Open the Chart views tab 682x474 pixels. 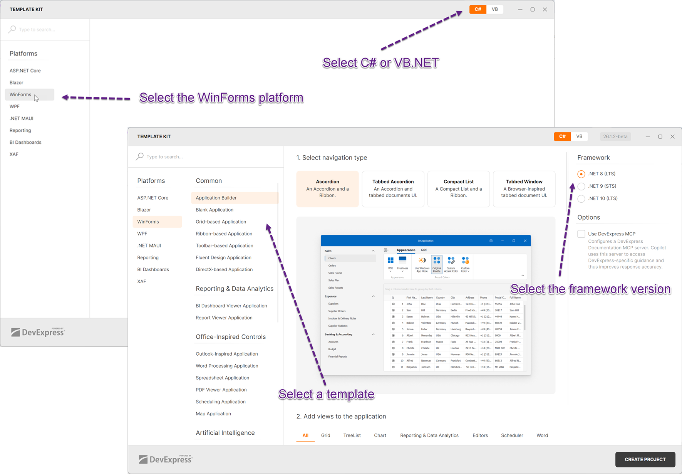(380, 435)
